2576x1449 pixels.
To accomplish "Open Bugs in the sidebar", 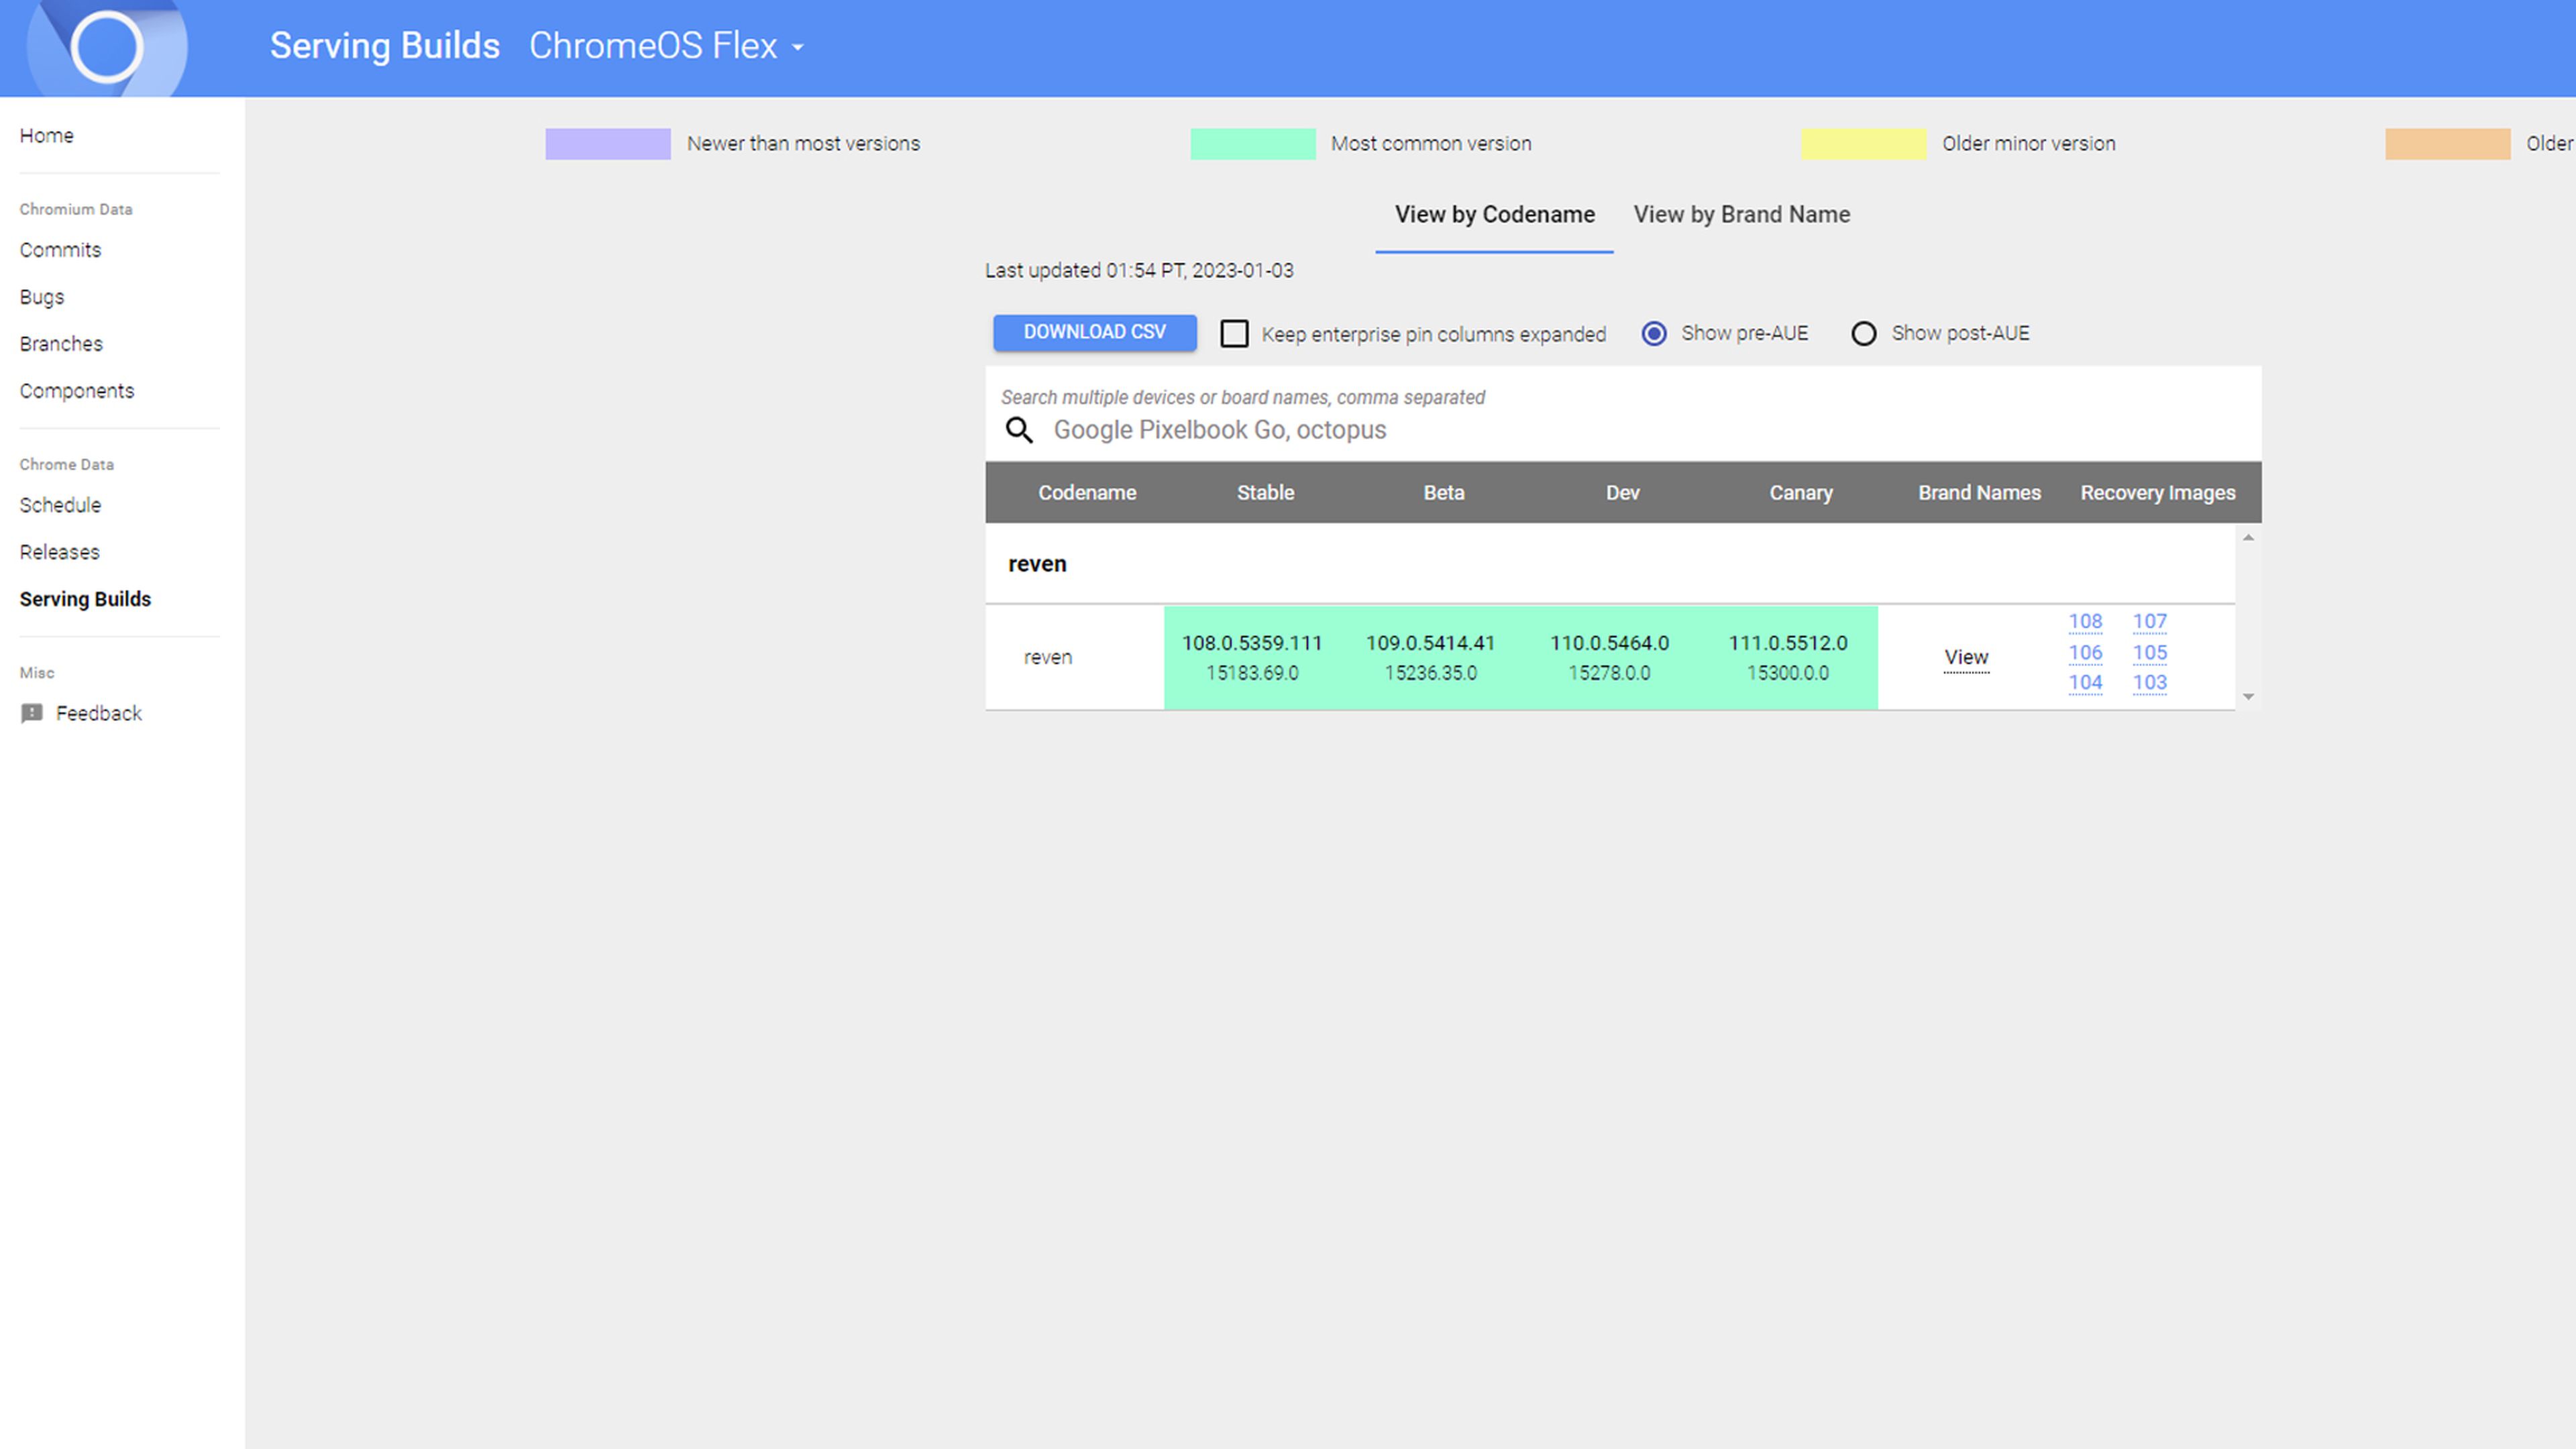I will 42,297.
